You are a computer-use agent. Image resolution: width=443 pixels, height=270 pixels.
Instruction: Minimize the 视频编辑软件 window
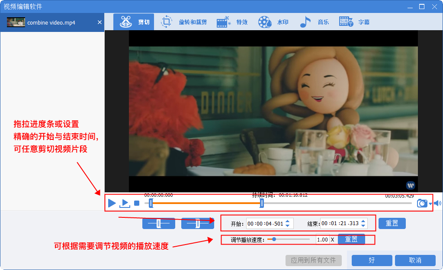click(410, 7)
